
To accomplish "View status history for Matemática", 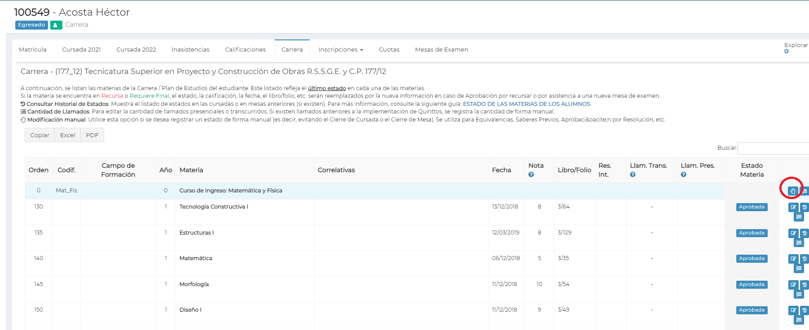I will pos(805,259).
